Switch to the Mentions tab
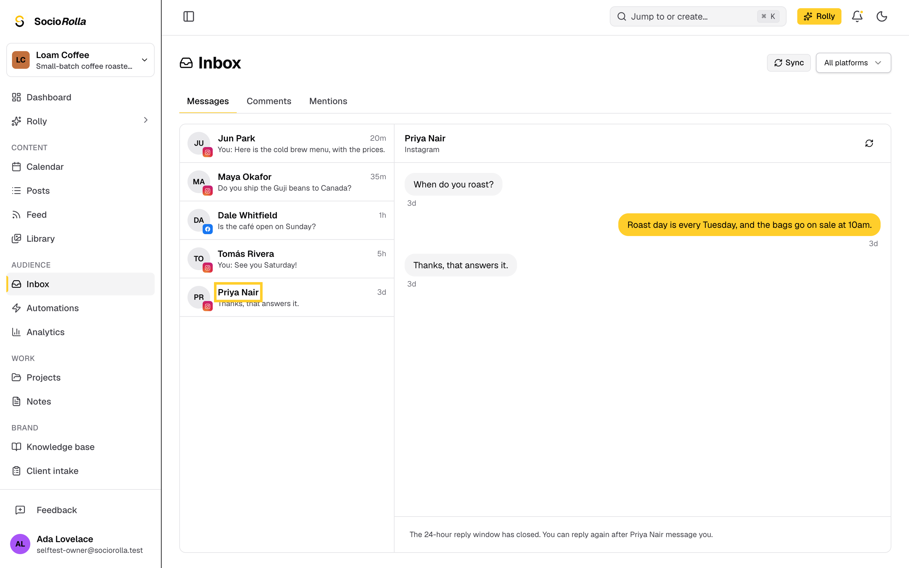 328,101
